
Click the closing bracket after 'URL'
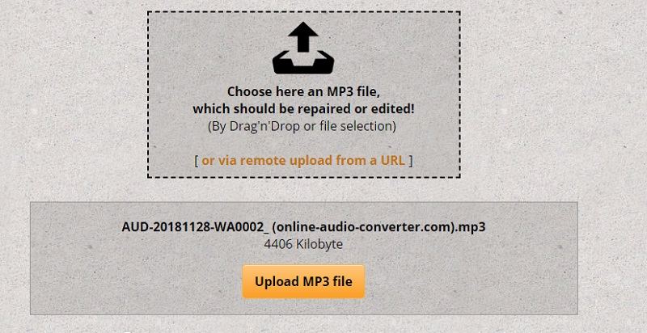[x=410, y=161]
